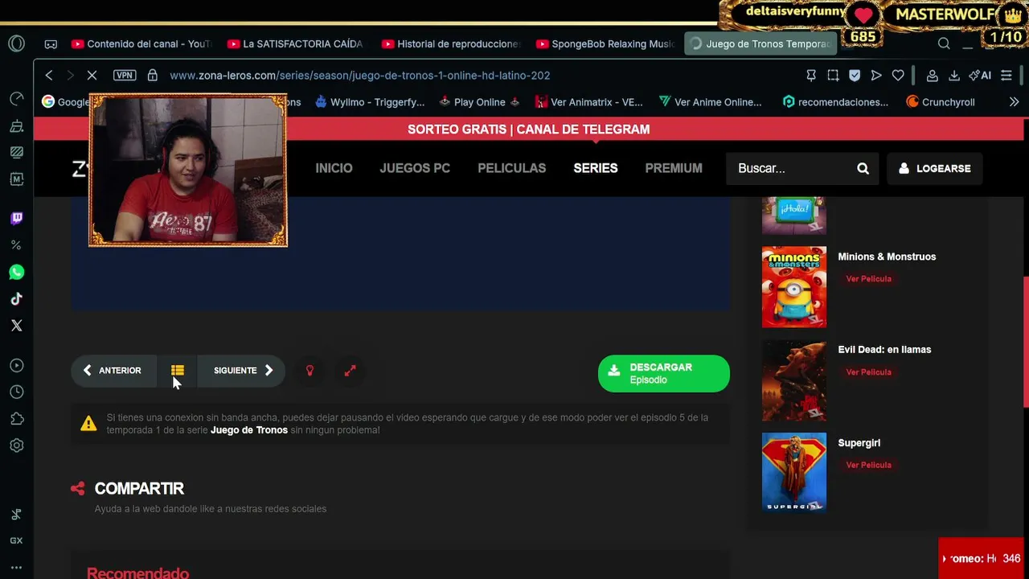1029x579 pixels.
Task: Open the Easy Setup sliders menu
Action: 1006,76
